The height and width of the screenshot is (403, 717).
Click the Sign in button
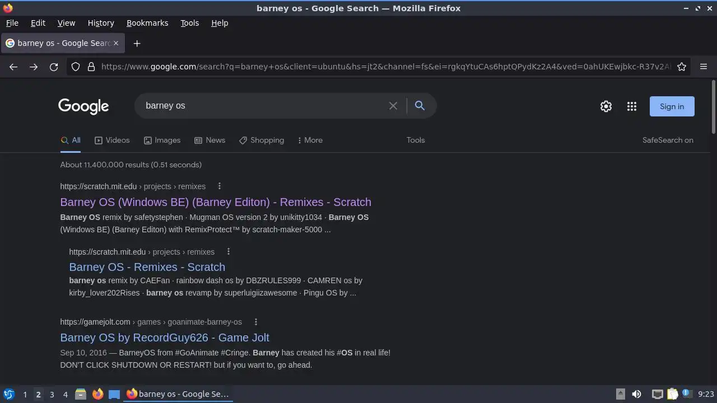(x=672, y=106)
